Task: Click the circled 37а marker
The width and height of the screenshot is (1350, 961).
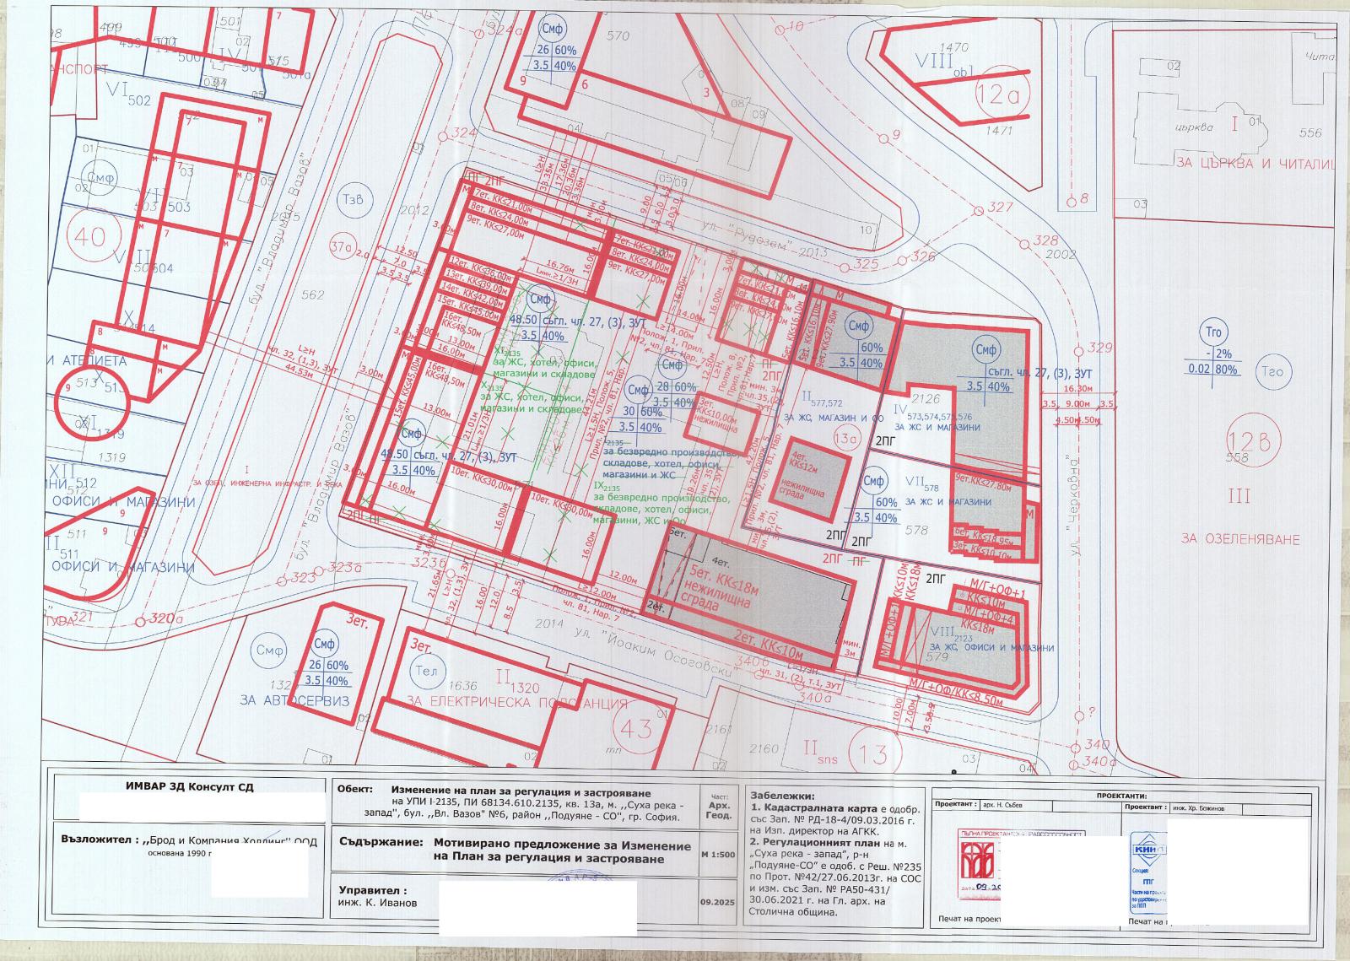Action: click(340, 247)
